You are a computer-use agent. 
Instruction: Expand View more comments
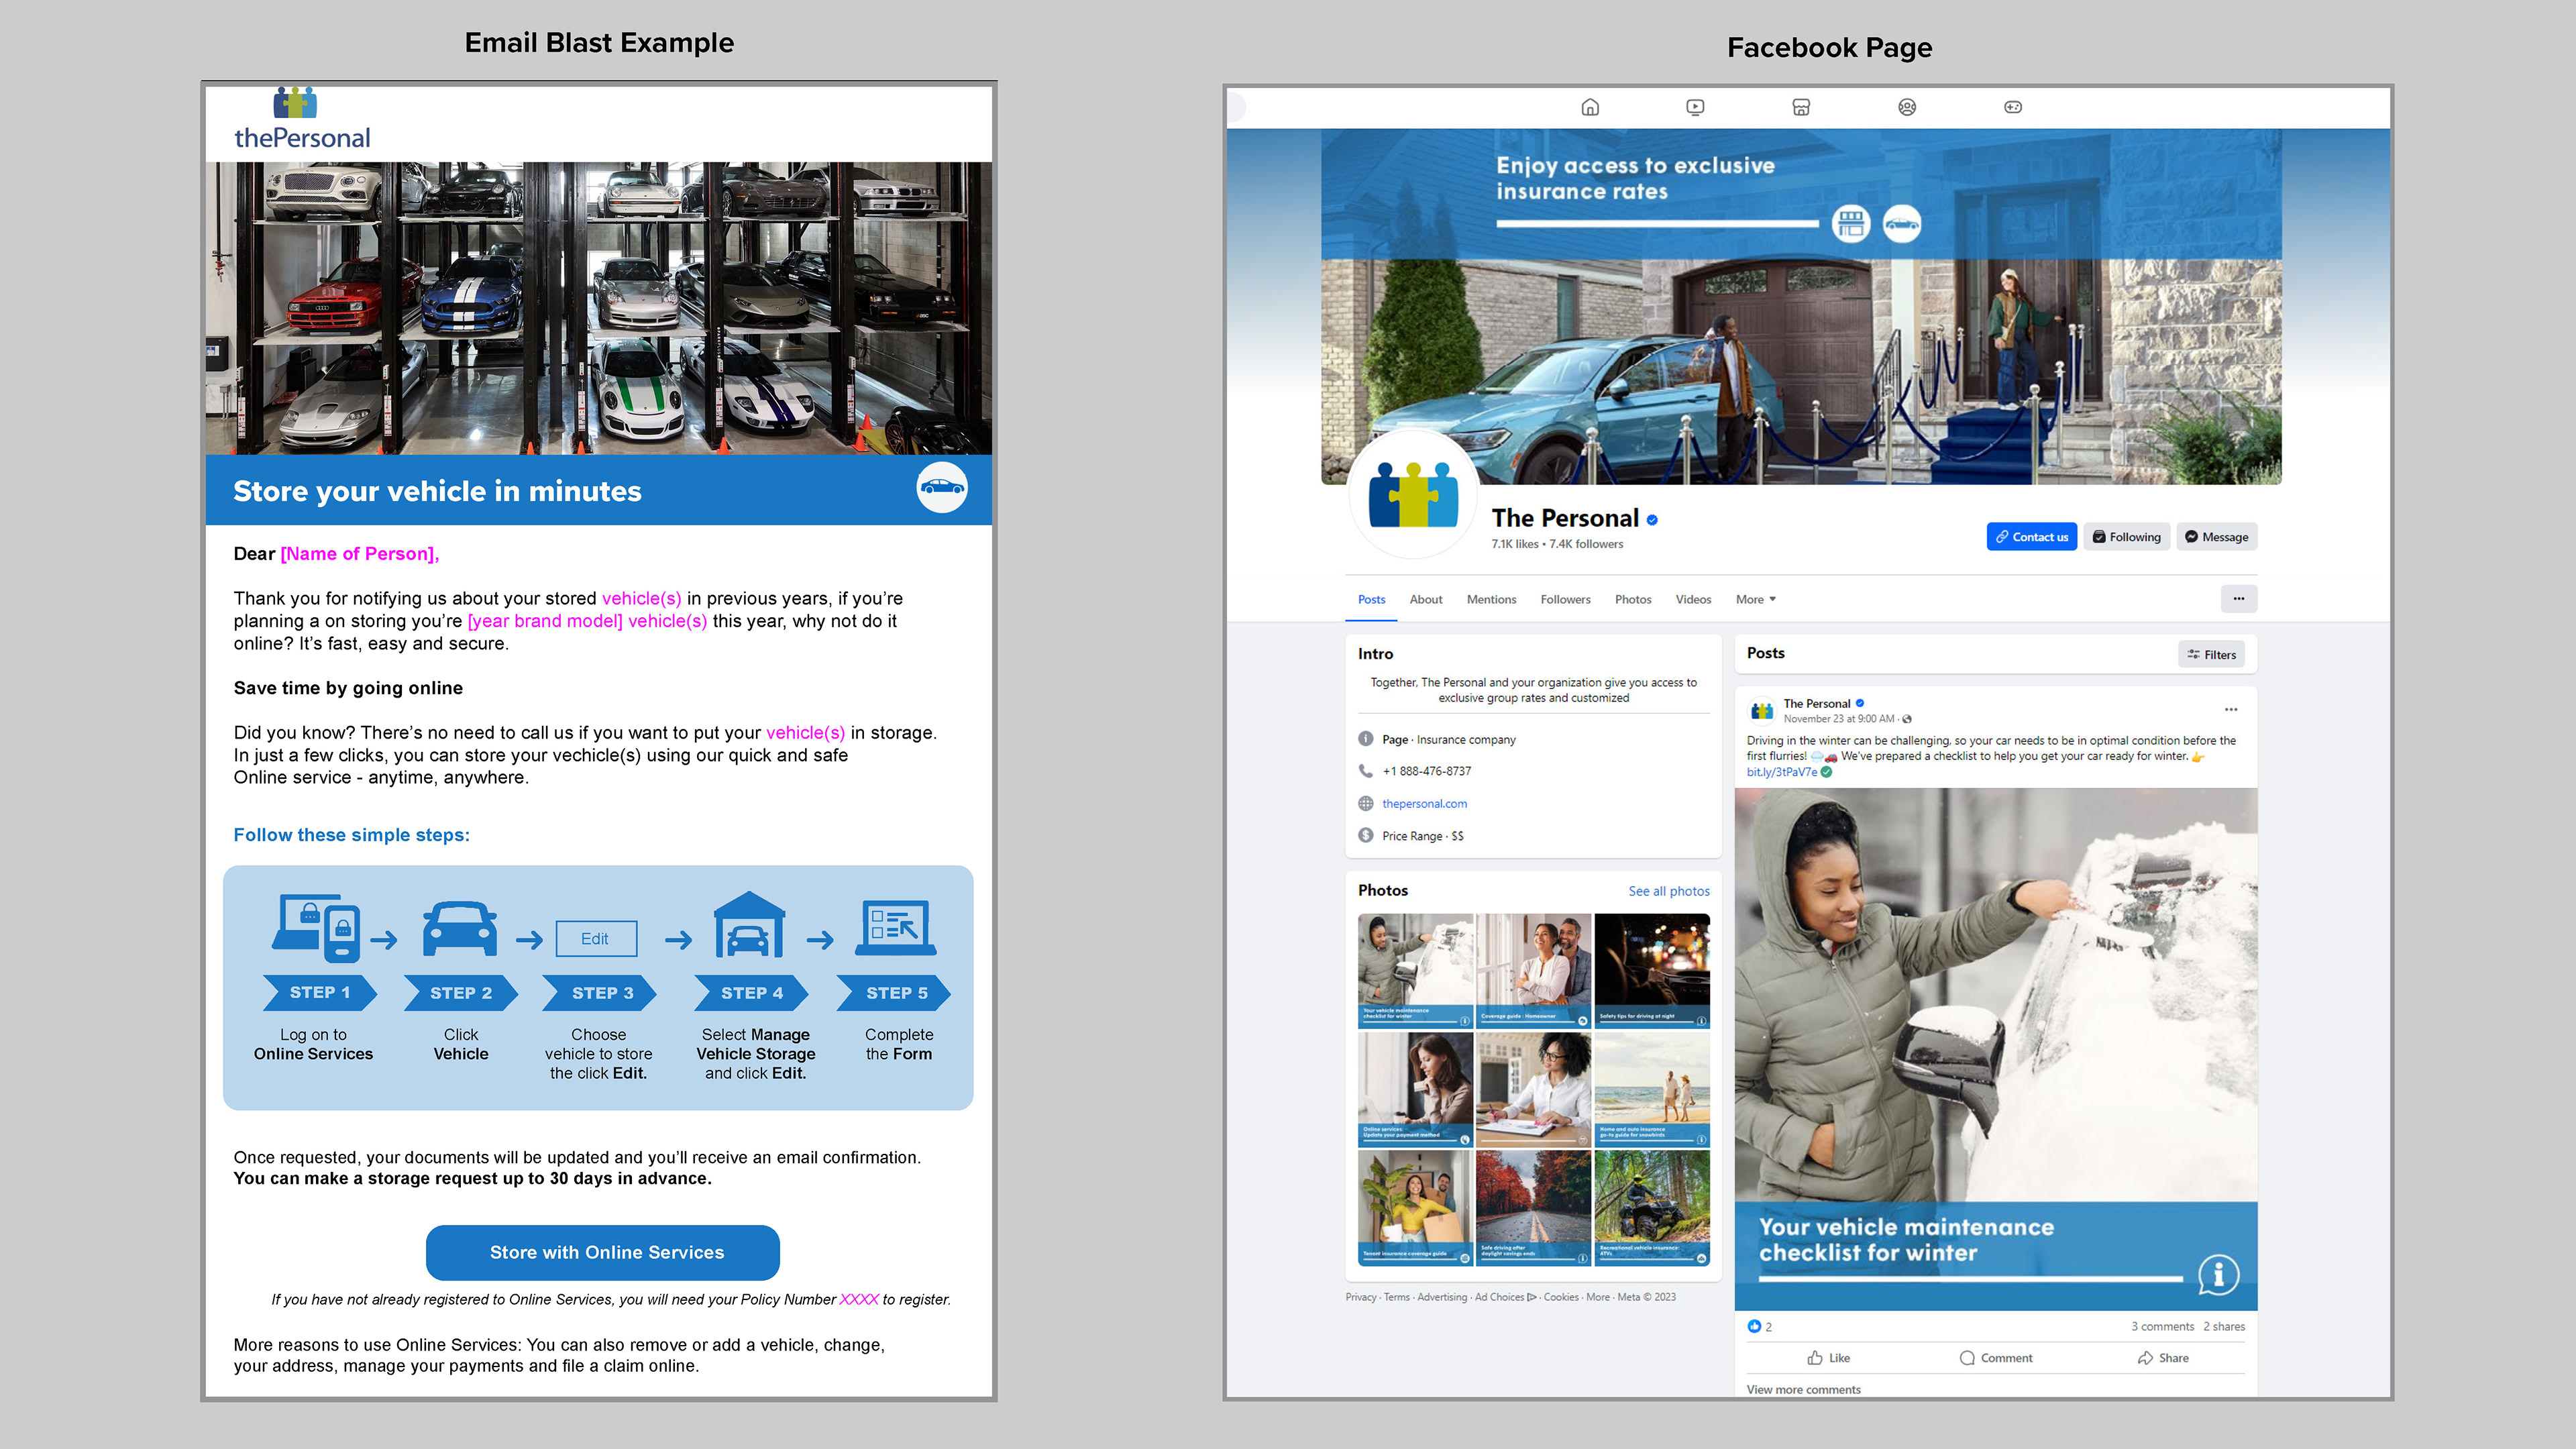click(x=1803, y=1389)
